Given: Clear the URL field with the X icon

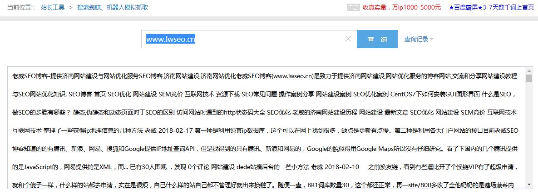Looking at the screenshot, I should point(348,39).
